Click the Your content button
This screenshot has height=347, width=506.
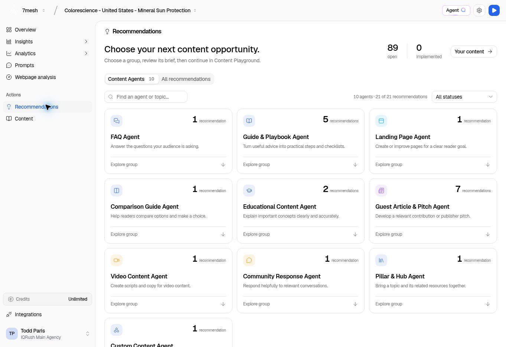(474, 52)
